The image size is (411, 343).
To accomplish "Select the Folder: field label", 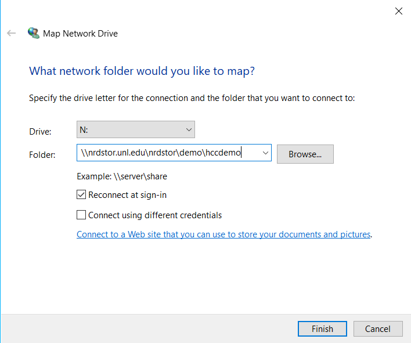I will pos(42,155).
